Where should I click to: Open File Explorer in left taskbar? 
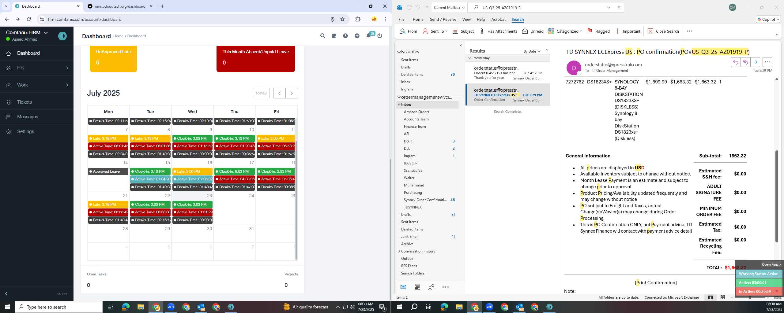pyautogui.click(x=141, y=307)
